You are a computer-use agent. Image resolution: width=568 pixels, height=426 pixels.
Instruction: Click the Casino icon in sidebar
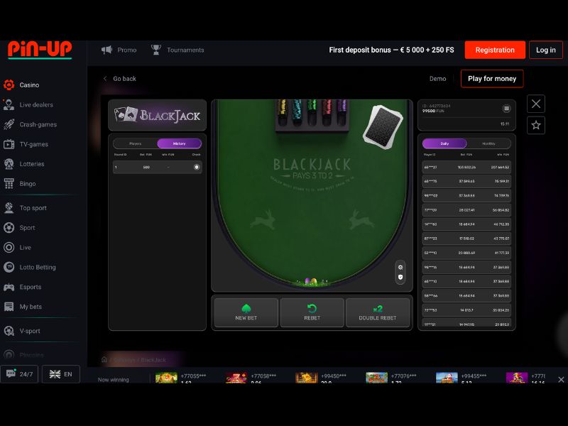click(9, 84)
